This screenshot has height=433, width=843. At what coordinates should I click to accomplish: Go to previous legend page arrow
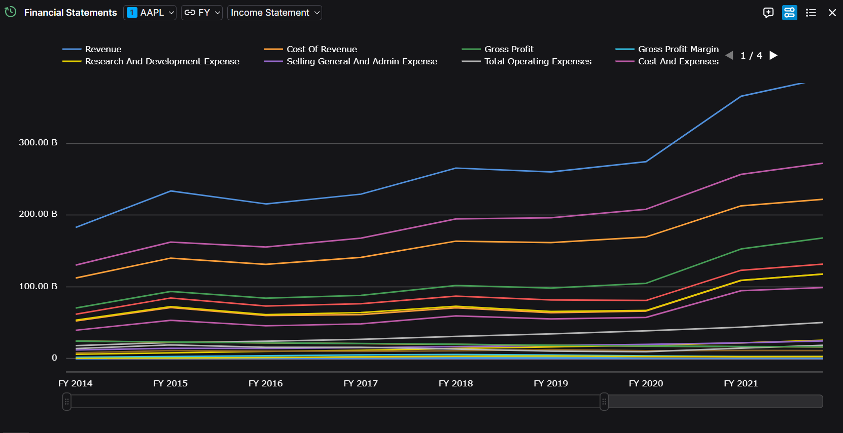(x=729, y=55)
